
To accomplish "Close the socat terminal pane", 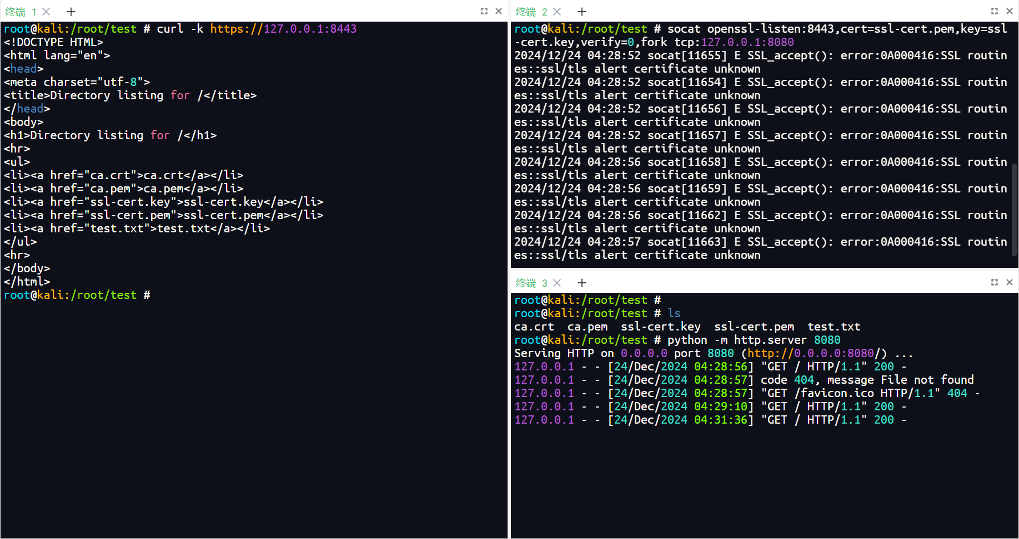I will (1010, 11).
